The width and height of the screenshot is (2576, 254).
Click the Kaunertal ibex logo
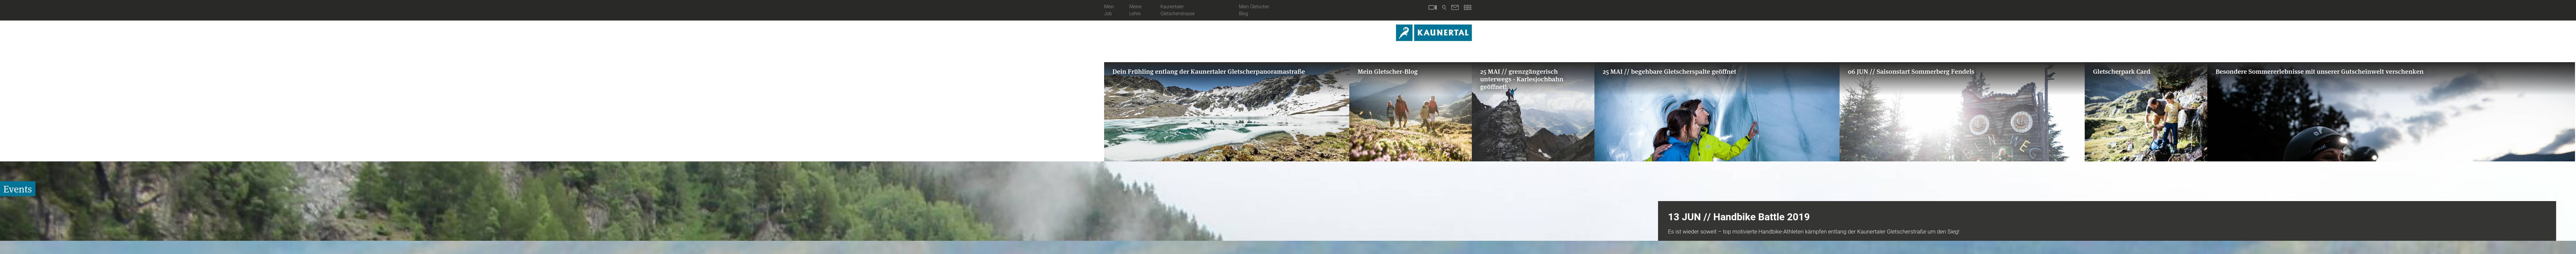(1404, 33)
